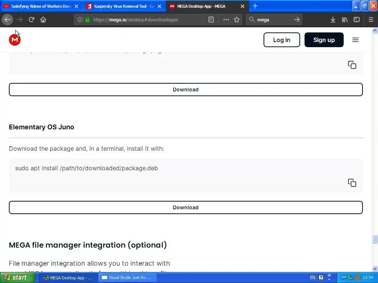Select MEGA Desktop App taskbar button
The image size is (378, 283).
pyautogui.click(x=68, y=278)
